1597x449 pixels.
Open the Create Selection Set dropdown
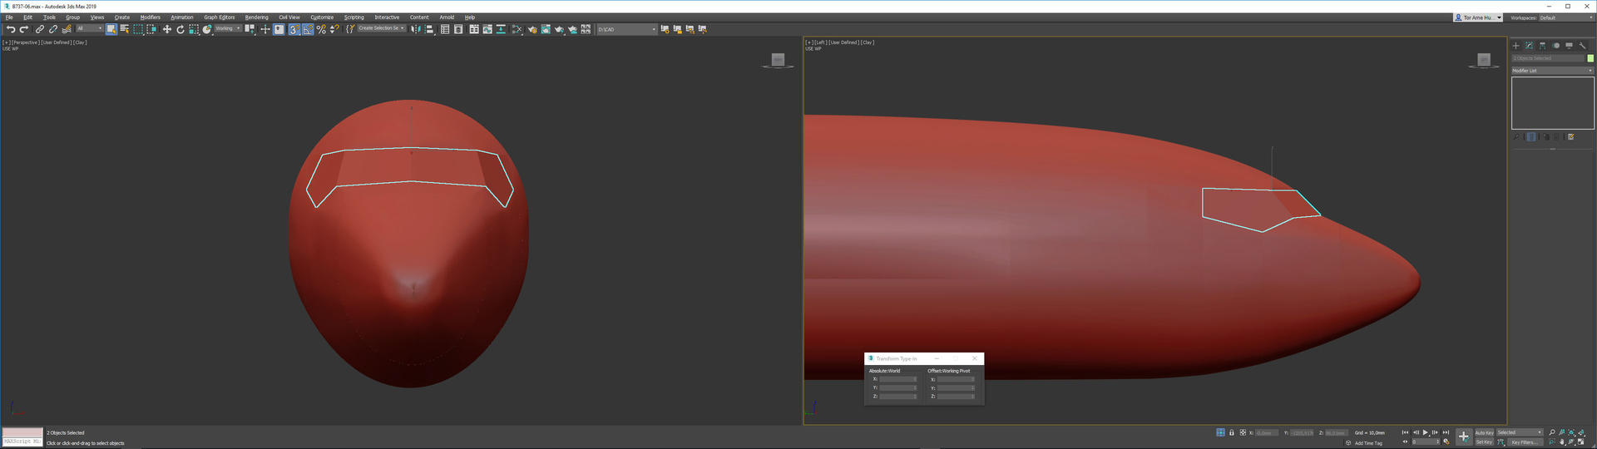point(381,28)
